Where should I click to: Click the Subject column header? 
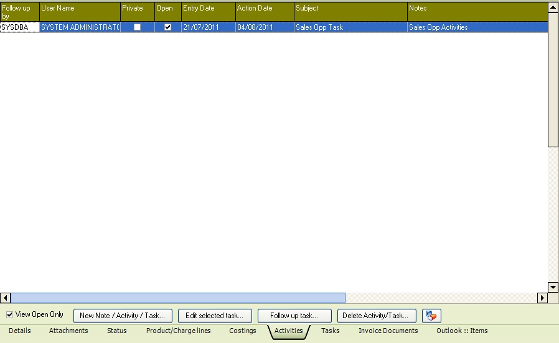click(350, 9)
